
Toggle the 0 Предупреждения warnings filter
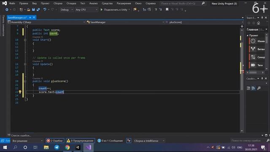point(81,141)
